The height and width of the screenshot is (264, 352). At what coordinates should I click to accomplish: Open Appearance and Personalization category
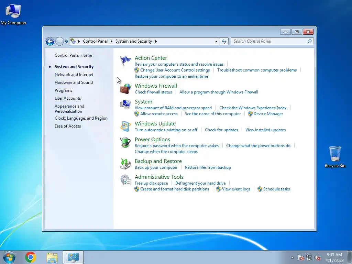tap(69, 109)
